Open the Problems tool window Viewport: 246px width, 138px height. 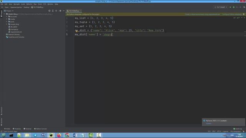(17, 129)
